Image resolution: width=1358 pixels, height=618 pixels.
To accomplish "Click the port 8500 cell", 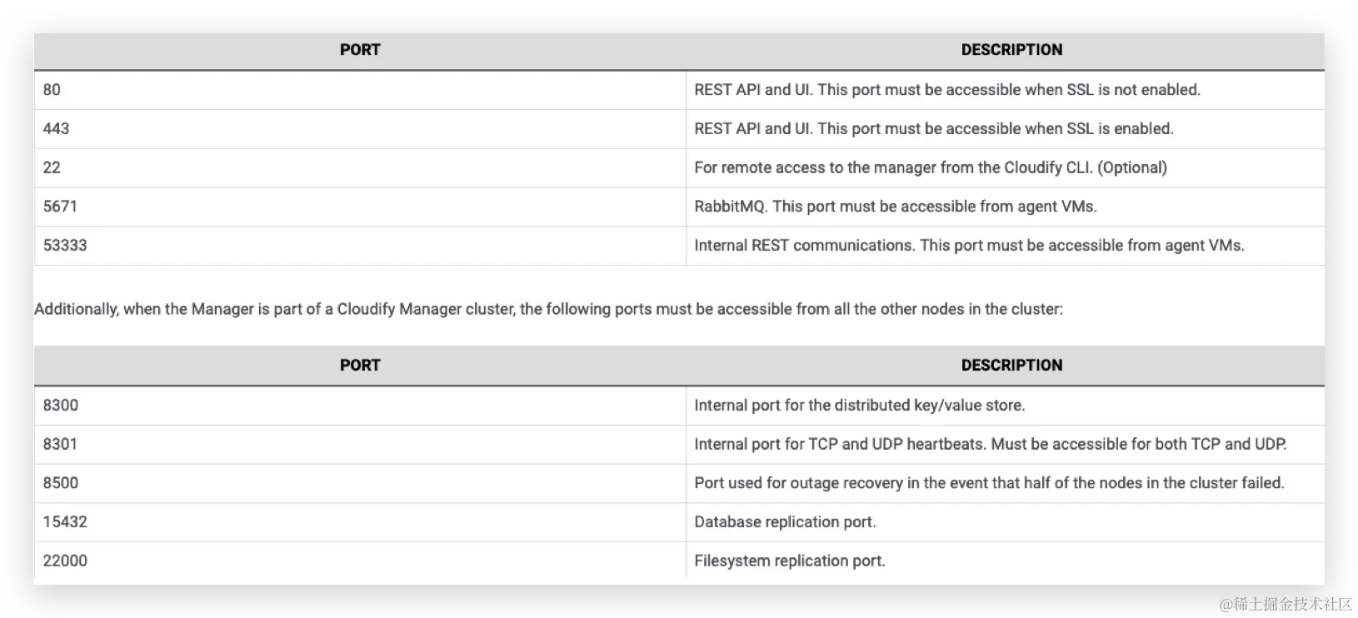I will coord(360,483).
